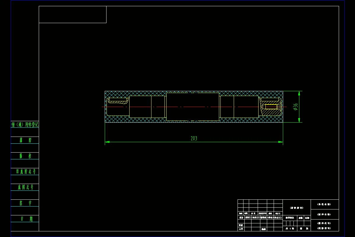Screen dimensions: 355x237
Task: Select the (材料标记) title block text
Action: tap(297, 208)
